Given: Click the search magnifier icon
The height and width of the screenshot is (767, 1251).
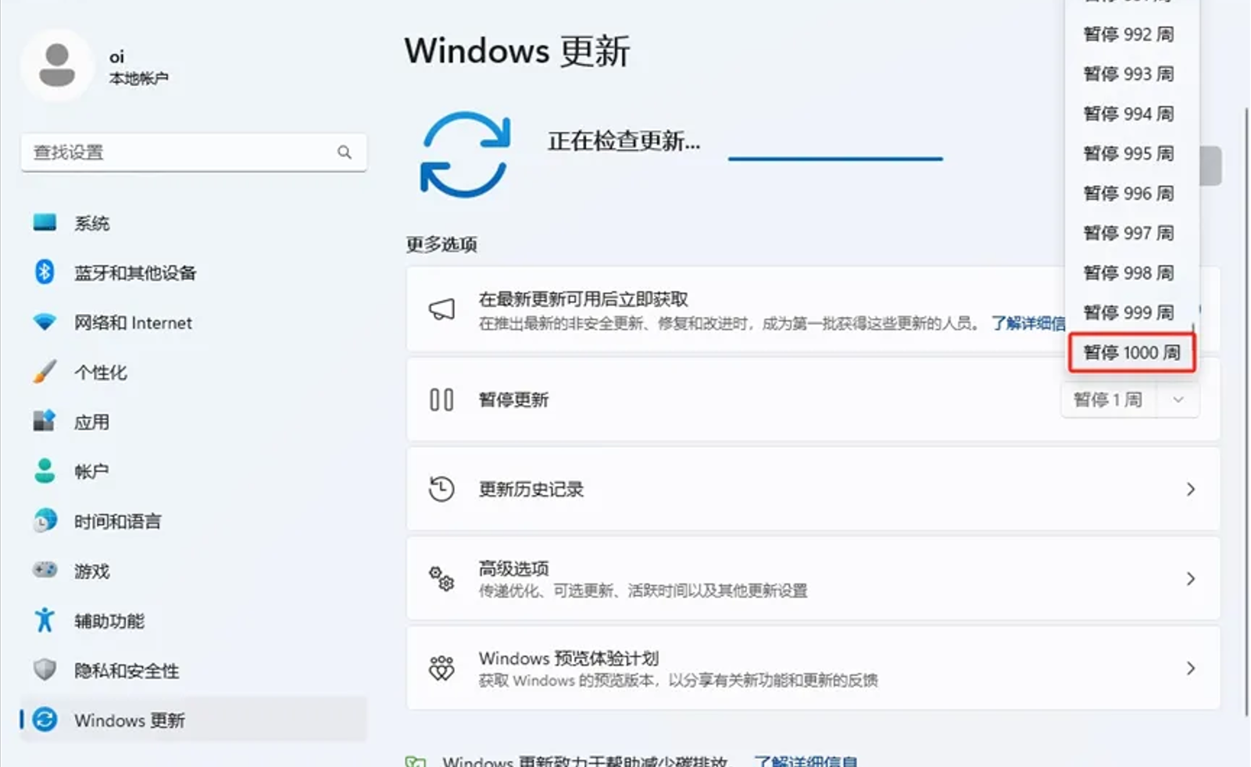Looking at the screenshot, I should [345, 152].
